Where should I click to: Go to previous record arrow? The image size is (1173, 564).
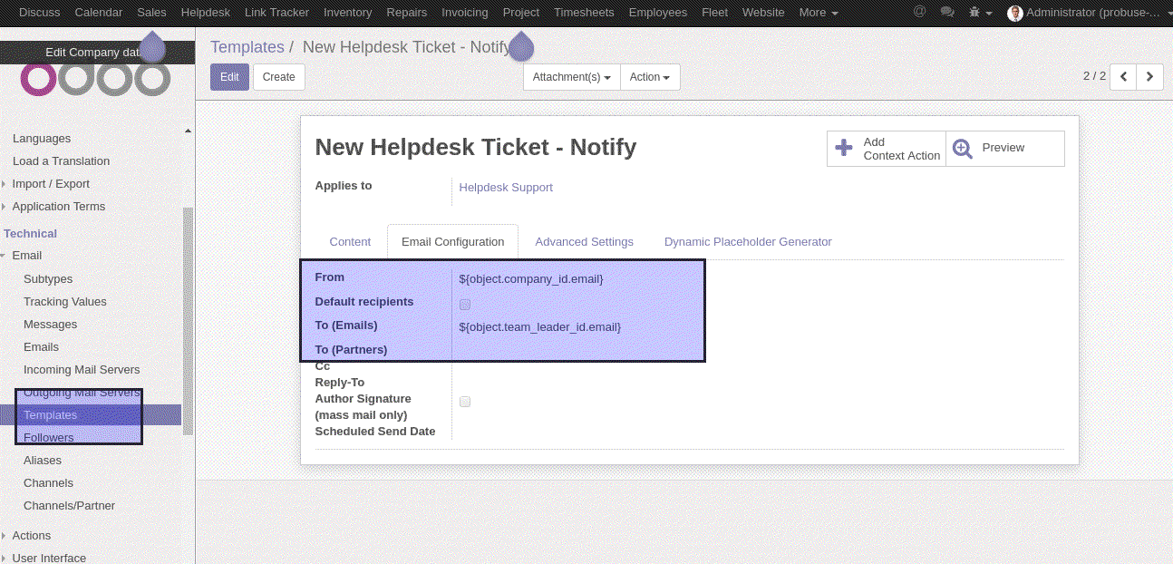tap(1123, 77)
